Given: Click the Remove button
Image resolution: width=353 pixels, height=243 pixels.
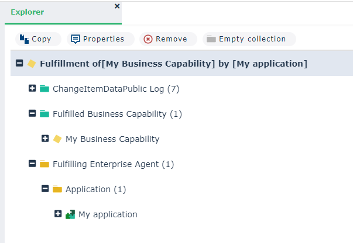Looking at the screenshot, I should (x=166, y=39).
